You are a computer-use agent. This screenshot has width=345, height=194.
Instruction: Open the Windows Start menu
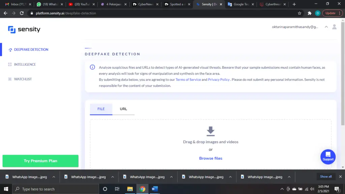click(6, 189)
